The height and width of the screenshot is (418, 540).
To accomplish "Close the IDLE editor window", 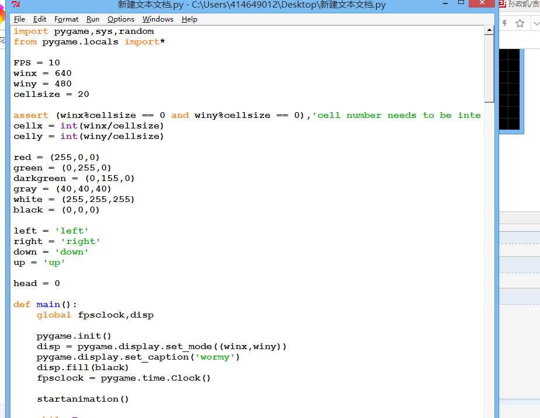I will [482, 3].
